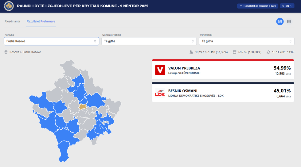Switch to table view icon
Image resolution: width=301 pixels, height=167 pixels.
click(289, 22)
